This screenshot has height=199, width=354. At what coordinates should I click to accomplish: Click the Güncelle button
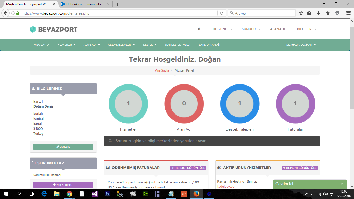click(63, 147)
